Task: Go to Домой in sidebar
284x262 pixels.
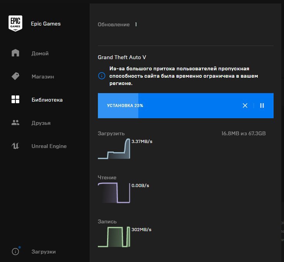Action: [x=40, y=53]
